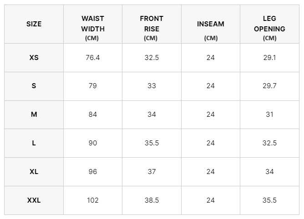Image resolution: width=304 pixels, height=219 pixels.
Task: Select the S size row label
Action: coord(34,86)
